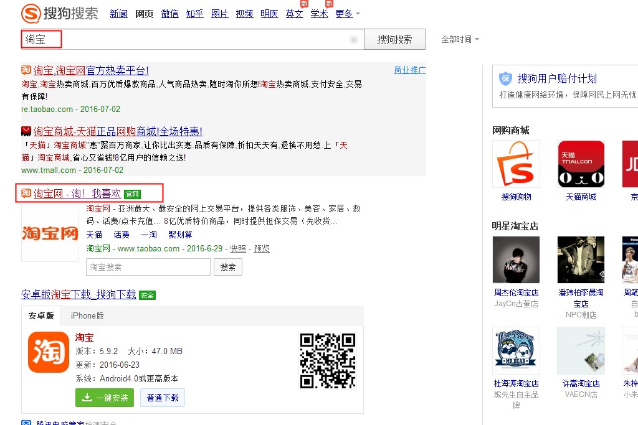Click the Tencent shield icon at bottom

(26, 423)
